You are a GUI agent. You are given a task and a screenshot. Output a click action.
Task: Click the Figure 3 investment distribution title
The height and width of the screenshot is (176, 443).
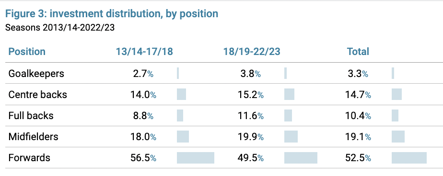pos(112,13)
